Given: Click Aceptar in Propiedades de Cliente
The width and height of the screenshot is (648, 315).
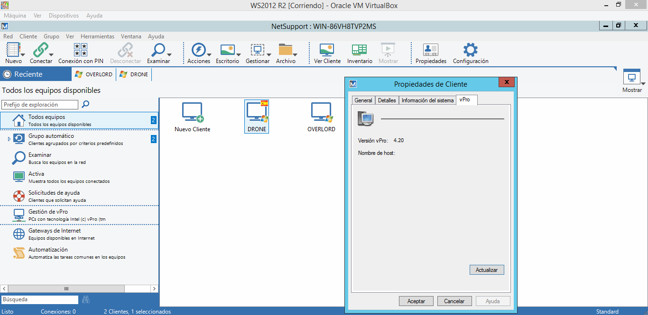Looking at the screenshot, I should coord(417,301).
